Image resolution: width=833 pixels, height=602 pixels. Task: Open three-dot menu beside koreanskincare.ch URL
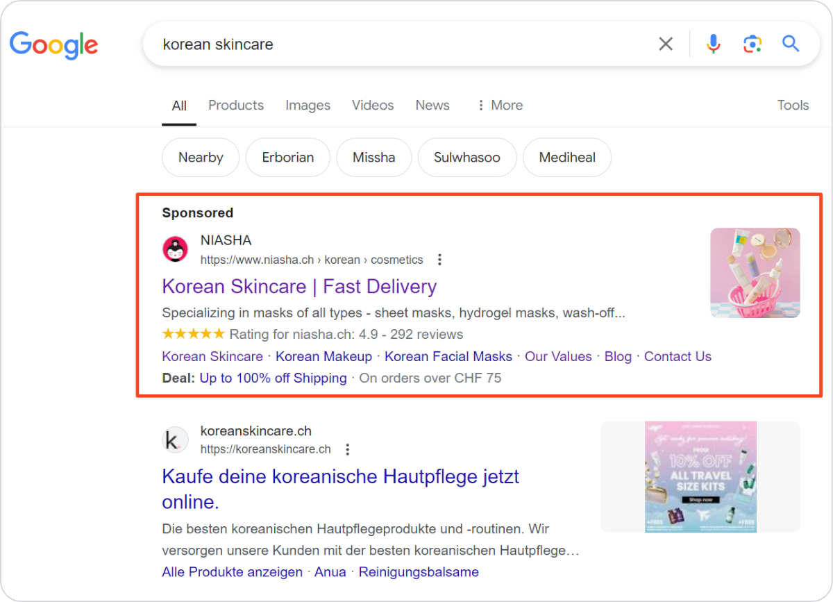pyautogui.click(x=348, y=449)
